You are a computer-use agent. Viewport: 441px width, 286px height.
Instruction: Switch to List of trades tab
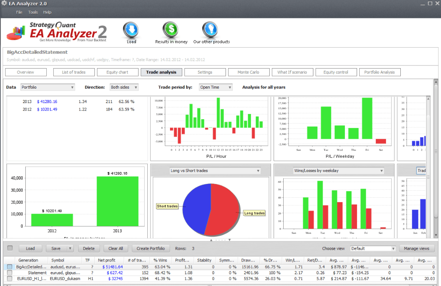tap(74, 72)
